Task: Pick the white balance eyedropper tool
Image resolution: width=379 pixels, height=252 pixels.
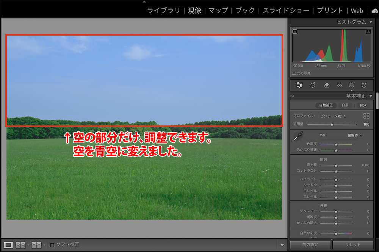Action: click(x=299, y=137)
